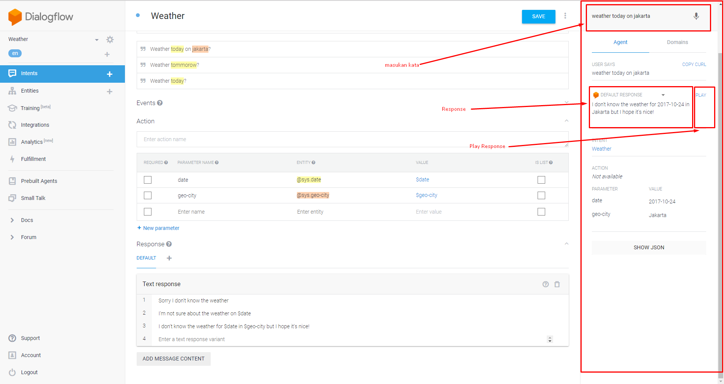
Task: Click Enter a text response variant field
Action: pos(352,339)
